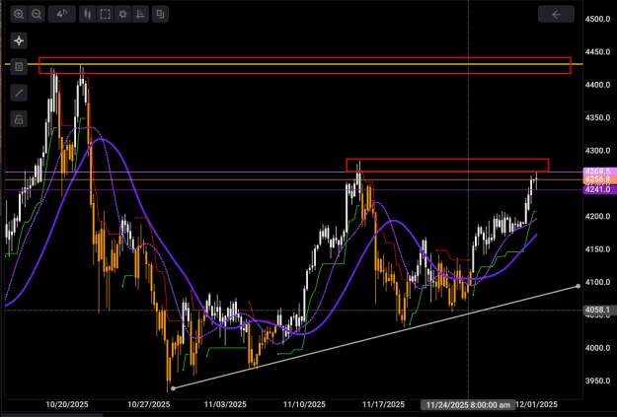Open chart settings gear icon
617x417 pixels.
point(122,14)
